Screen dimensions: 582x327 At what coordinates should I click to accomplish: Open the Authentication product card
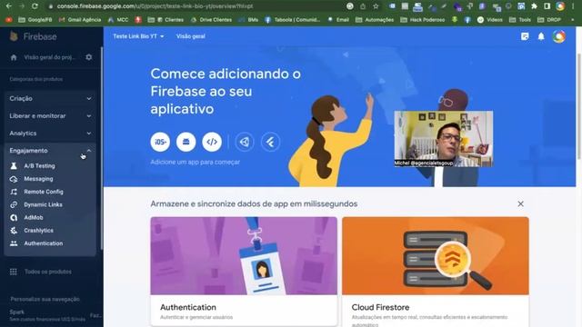tap(244, 271)
